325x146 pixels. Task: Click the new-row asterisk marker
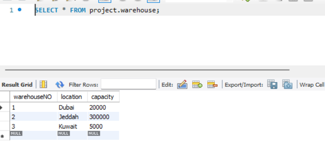pyautogui.click(x=2, y=136)
